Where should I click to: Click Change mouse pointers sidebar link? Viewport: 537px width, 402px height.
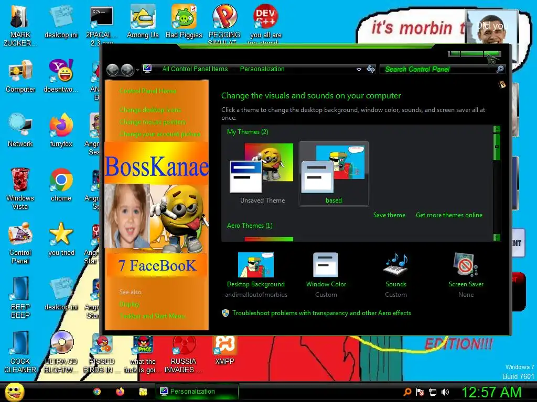point(153,121)
